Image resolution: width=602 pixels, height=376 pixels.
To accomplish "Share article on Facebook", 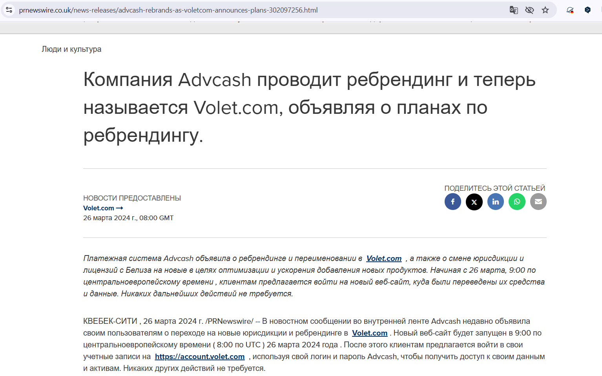I will tap(453, 202).
